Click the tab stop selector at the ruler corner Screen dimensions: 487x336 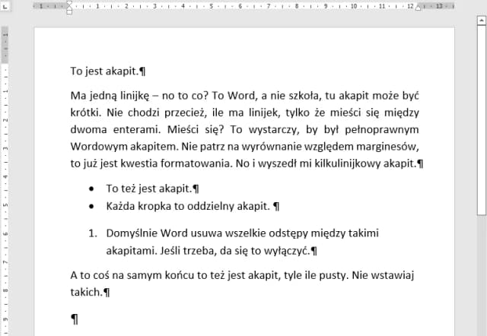(x=5, y=6)
